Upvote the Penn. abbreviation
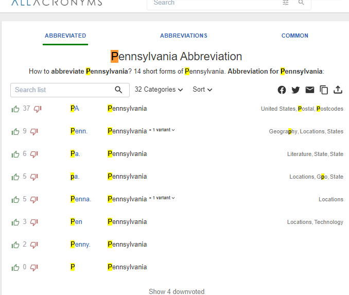349x295 pixels. point(15,132)
